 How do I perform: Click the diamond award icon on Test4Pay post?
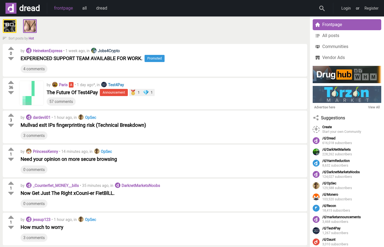click(146, 92)
